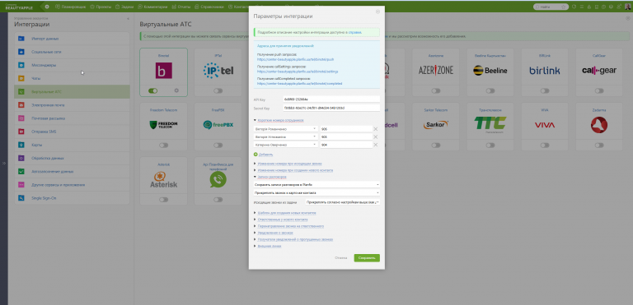Click the Binotel logo

(x=163, y=70)
